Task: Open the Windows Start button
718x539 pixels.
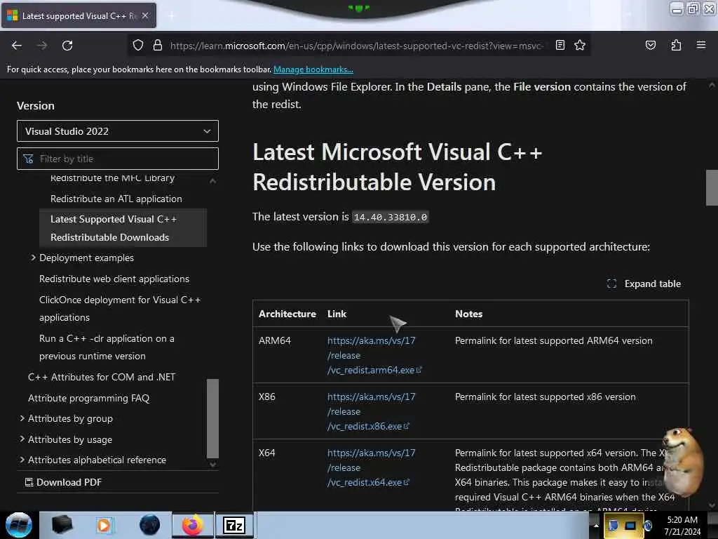Action: (x=19, y=525)
